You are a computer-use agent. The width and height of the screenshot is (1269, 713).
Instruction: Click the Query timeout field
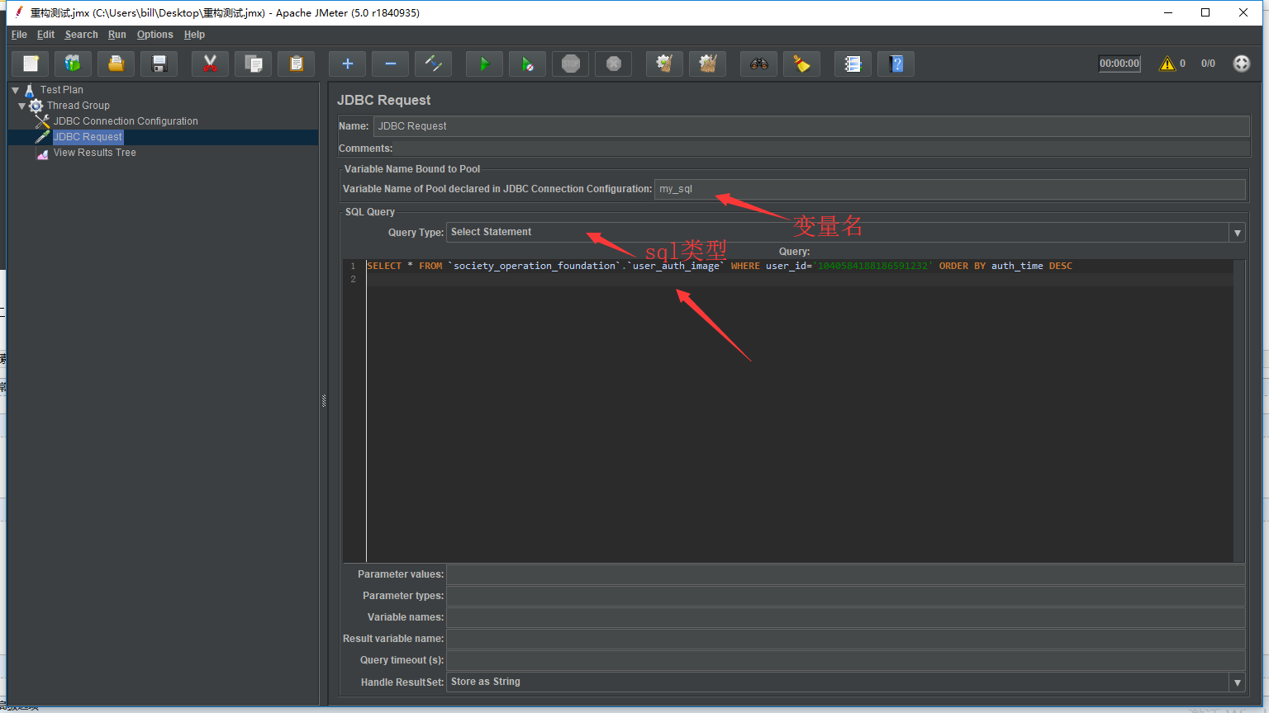[845, 660]
